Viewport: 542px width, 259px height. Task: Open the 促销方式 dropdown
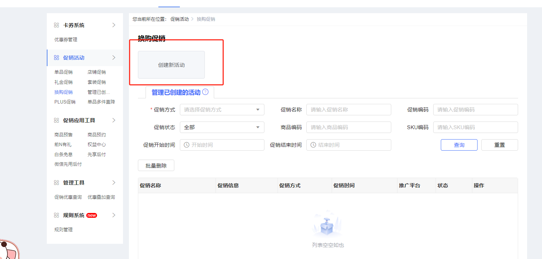222,110
